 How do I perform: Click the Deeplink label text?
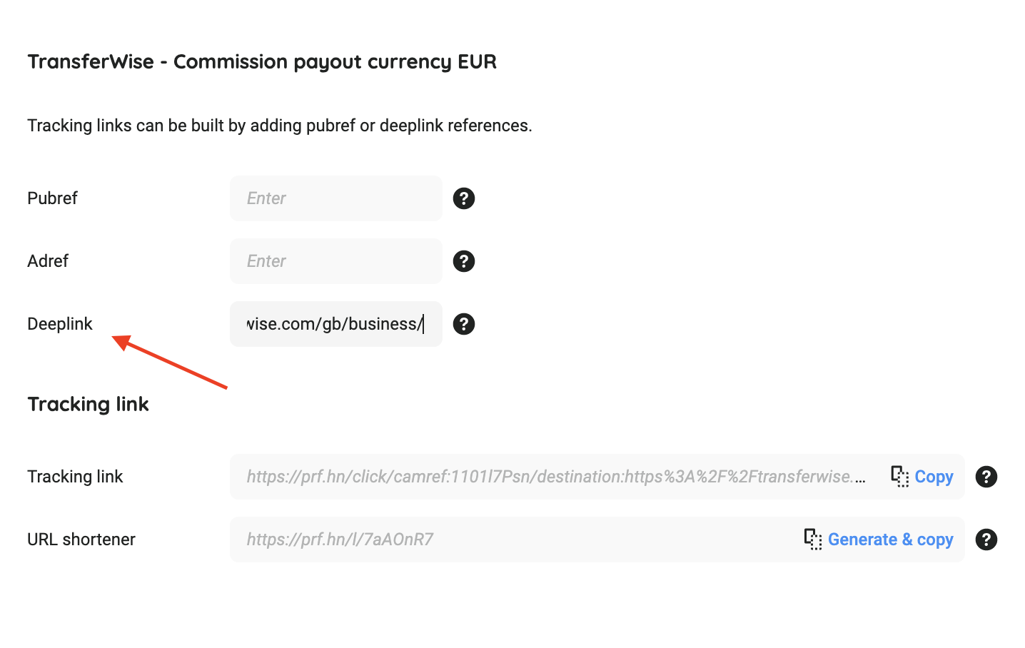tap(60, 324)
